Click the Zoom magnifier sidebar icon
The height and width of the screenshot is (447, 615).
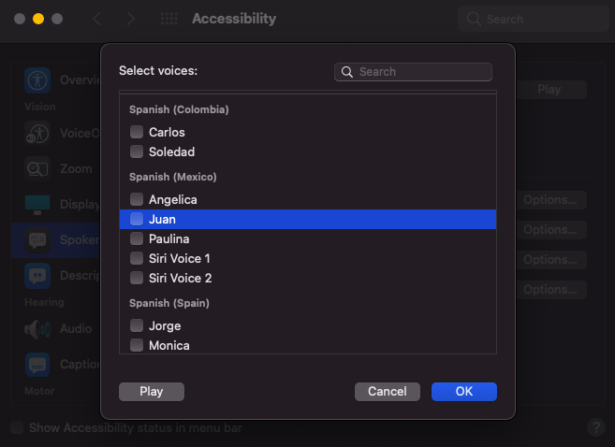click(37, 169)
